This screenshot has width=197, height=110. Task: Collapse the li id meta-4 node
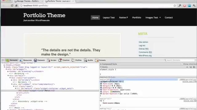[x=16, y=88]
